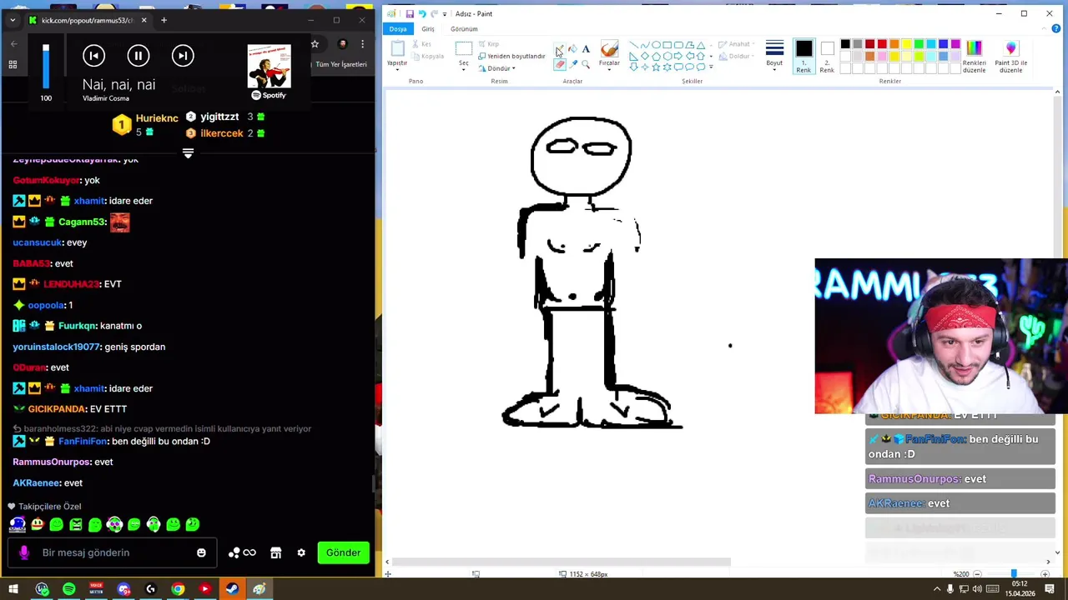Open Chrome tab search dropdown arrow

(13, 20)
